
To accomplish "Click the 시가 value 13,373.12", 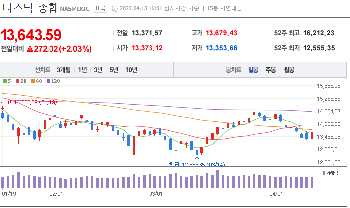I will [147, 48].
